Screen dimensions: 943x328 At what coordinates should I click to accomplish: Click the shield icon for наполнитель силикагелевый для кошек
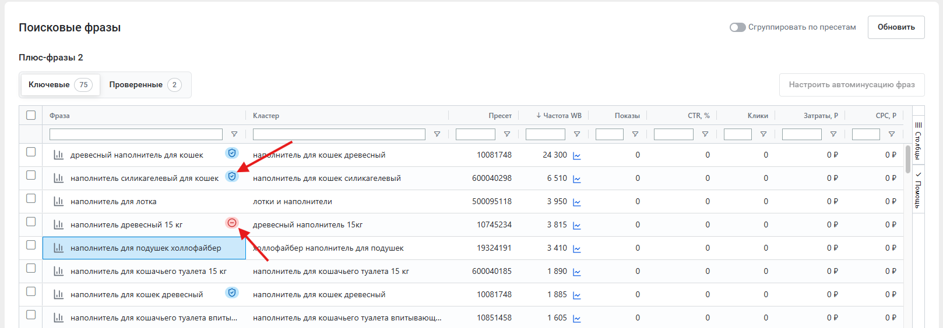(232, 176)
